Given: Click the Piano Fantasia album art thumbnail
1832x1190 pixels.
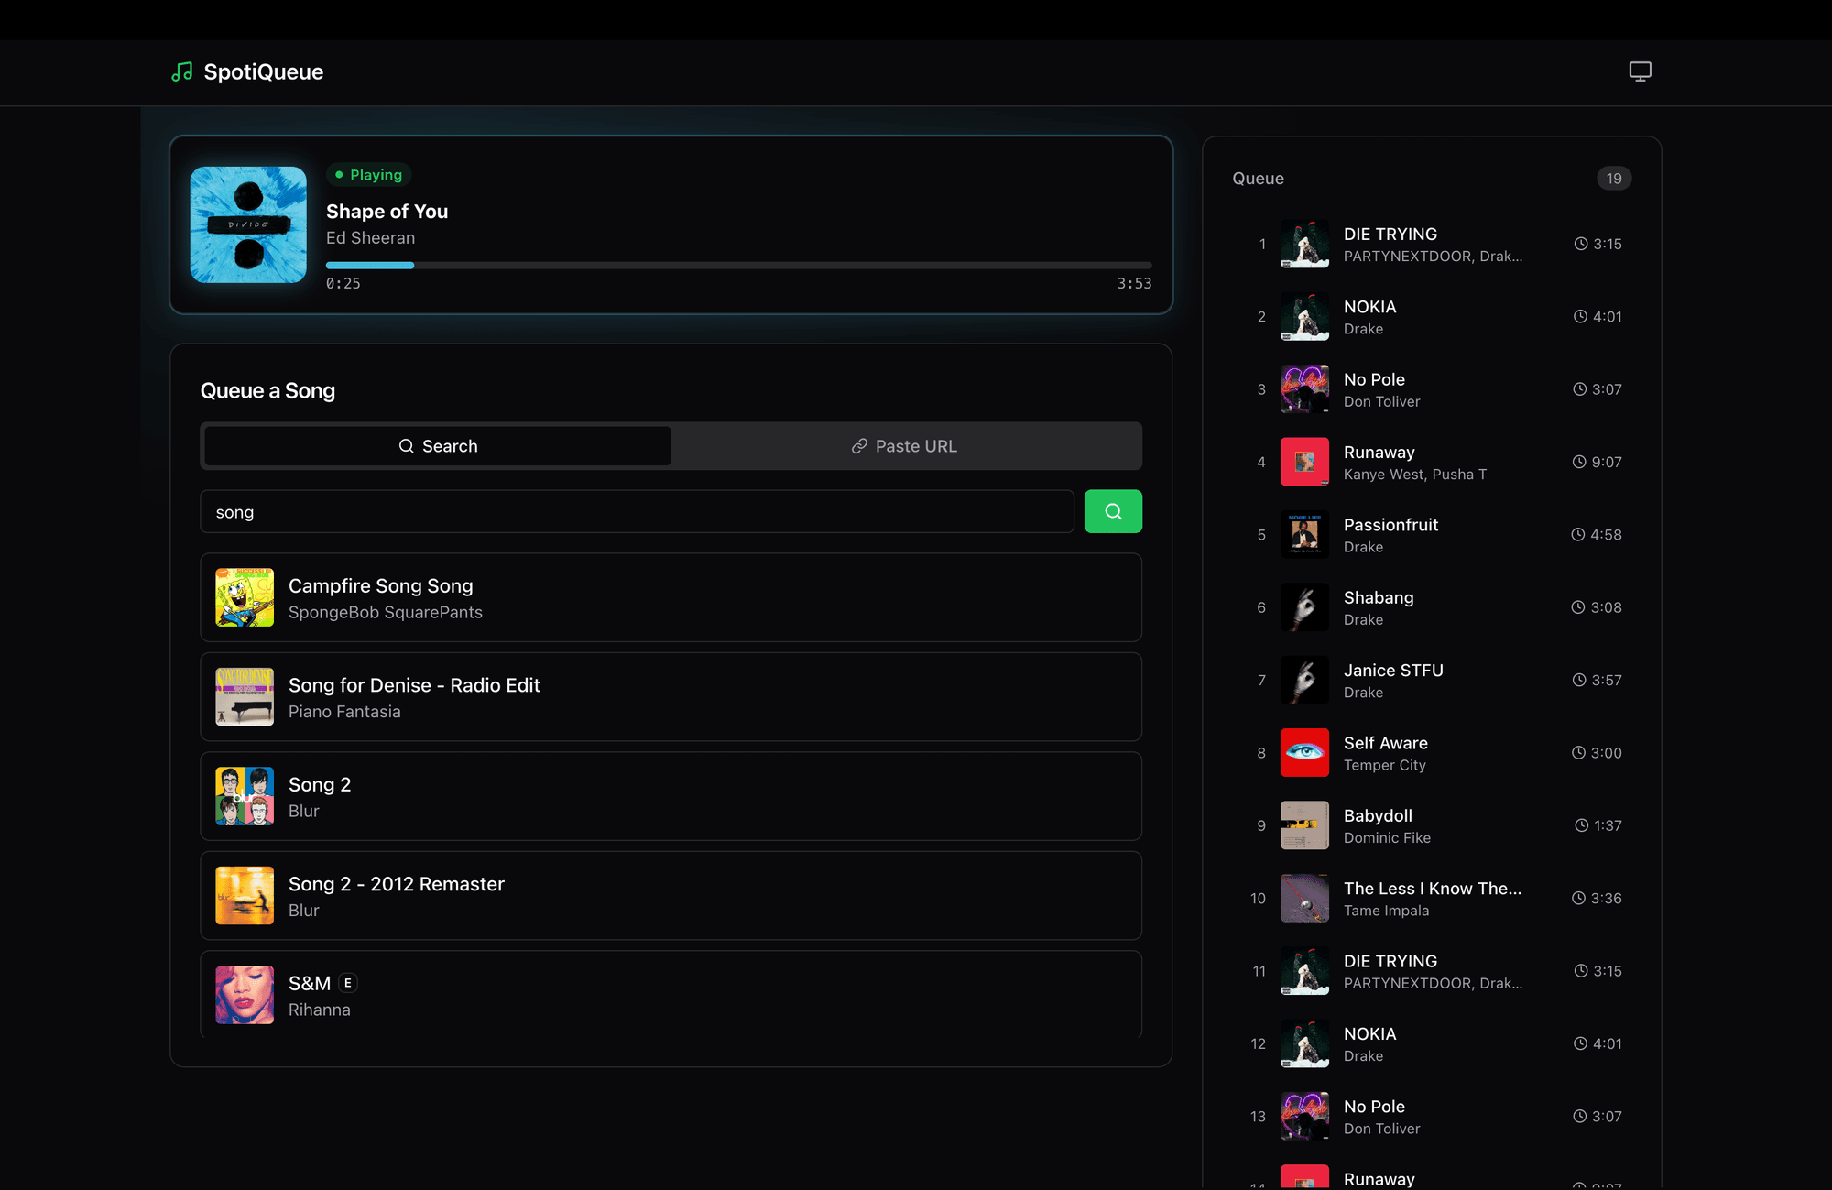Looking at the screenshot, I should (x=245, y=697).
